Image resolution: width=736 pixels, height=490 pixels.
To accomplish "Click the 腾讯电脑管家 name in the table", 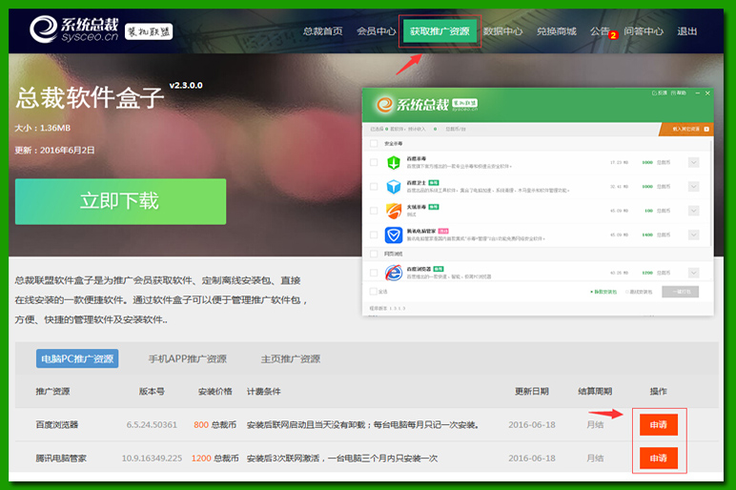I will (x=61, y=459).
